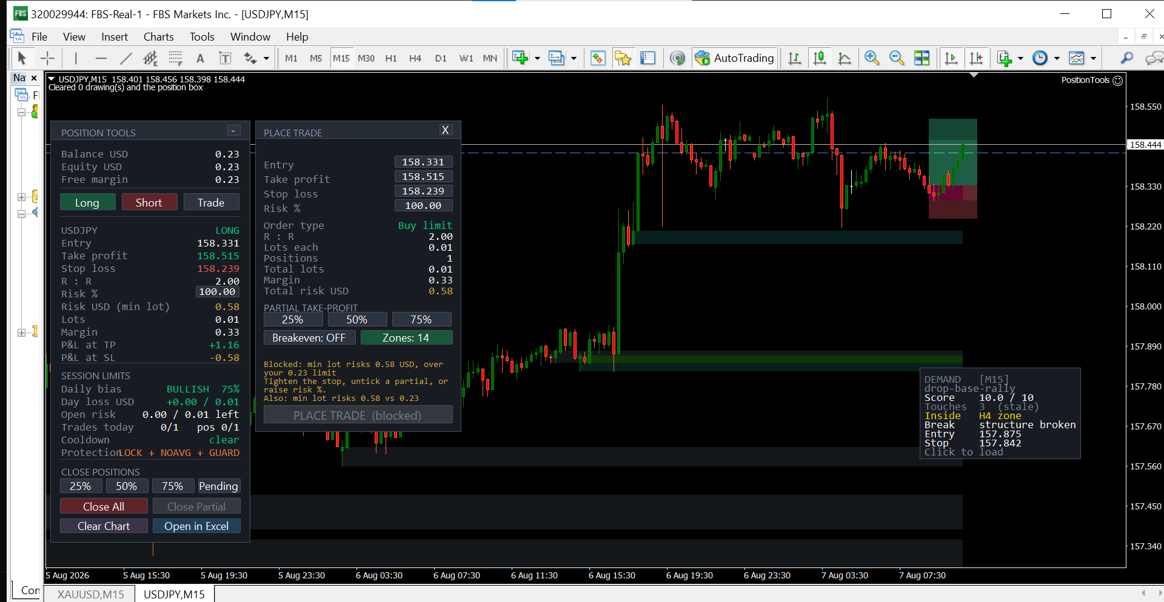
Task: Open the Tools menu
Action: click(x=202, y=37)
